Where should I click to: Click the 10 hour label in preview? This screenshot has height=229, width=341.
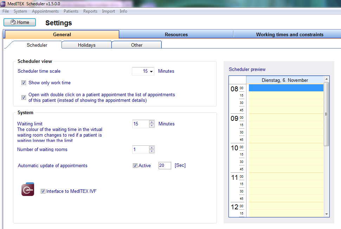pyautogui.click(x=234, y=148)
